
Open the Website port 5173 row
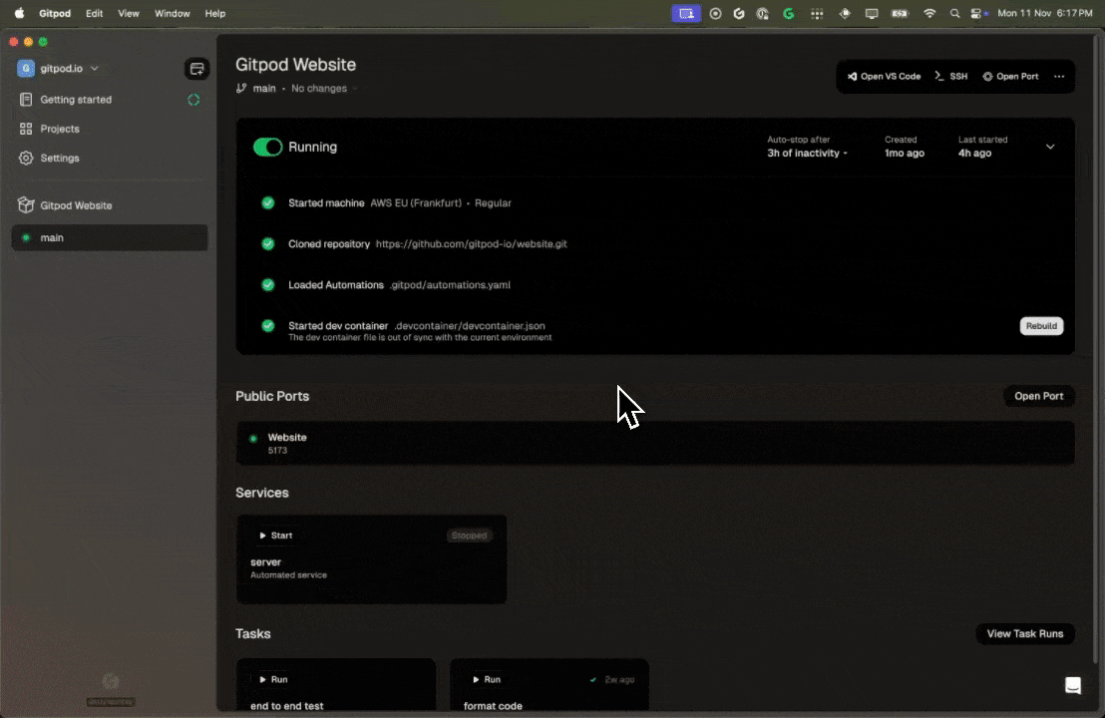[654, 443]
